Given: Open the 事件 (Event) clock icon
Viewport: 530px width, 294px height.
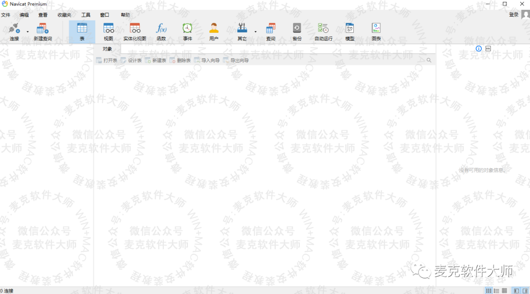Looking at the screenshot, I should click(187, 32).
